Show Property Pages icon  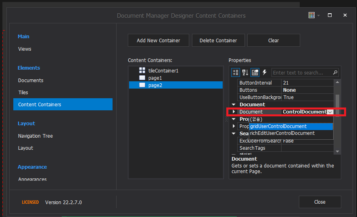pyautogui.click(x=255, y=72)
